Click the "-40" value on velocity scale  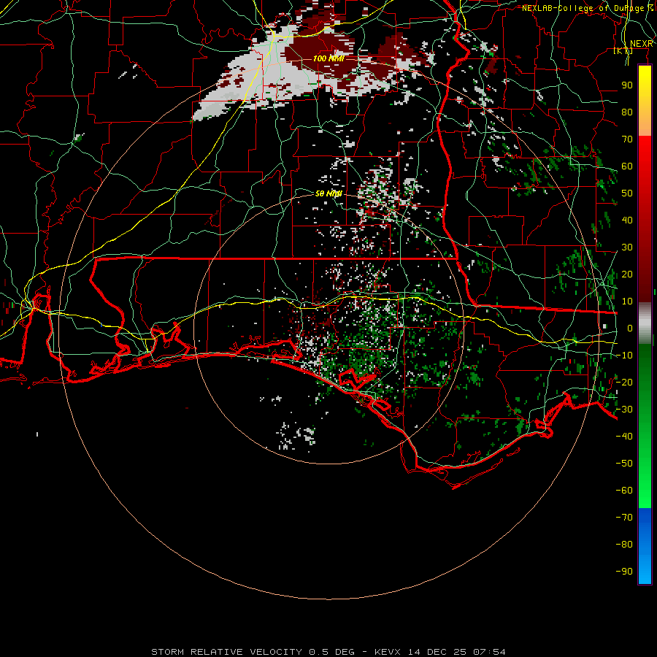coord(624,437)
